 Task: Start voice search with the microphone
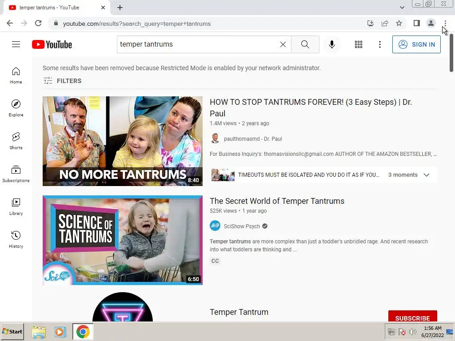(x=331, y=44)
